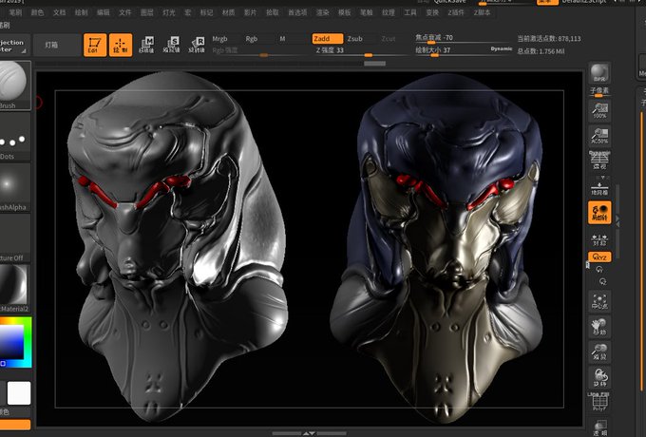646x437 pixels.
Task: Enable the M material-only mode
Action: (x=283, y=39)
